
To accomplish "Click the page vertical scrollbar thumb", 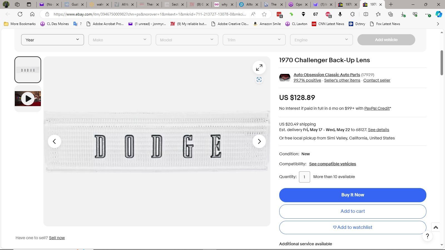I will (x=441, y=62).
